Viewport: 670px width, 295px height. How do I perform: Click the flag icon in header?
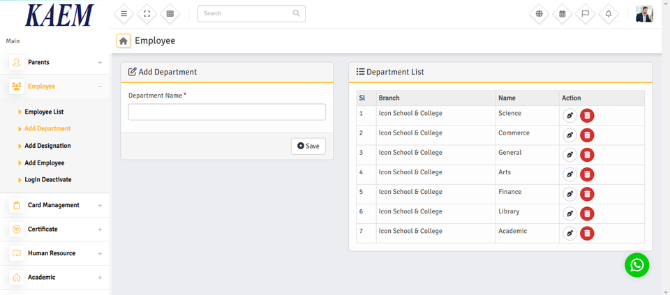(585, 14)
